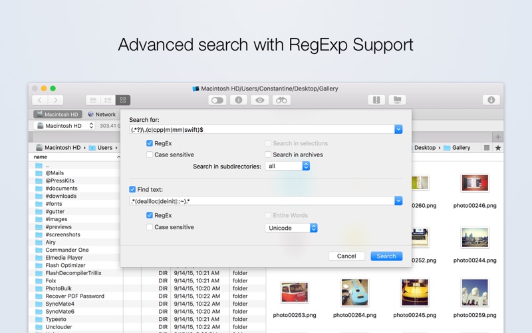Open search with binoculars icon
532x333 pixels.
(x=281, y=101)
